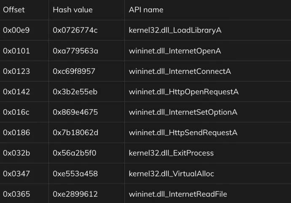Select offset cell 0x0123

tap(16, 71)
